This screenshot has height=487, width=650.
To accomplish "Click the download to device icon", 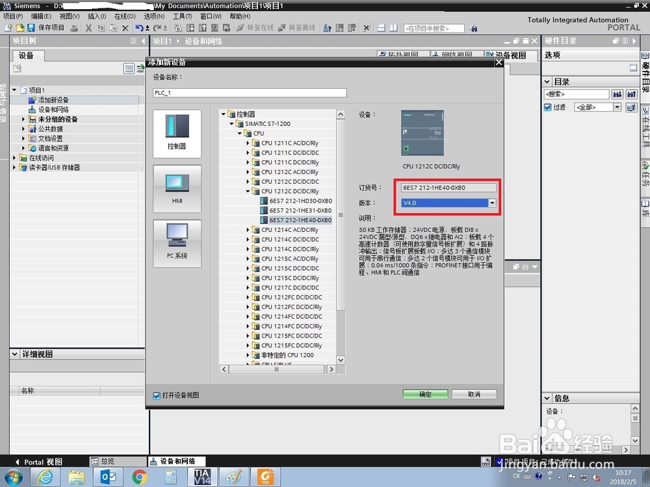I will 190,28.
